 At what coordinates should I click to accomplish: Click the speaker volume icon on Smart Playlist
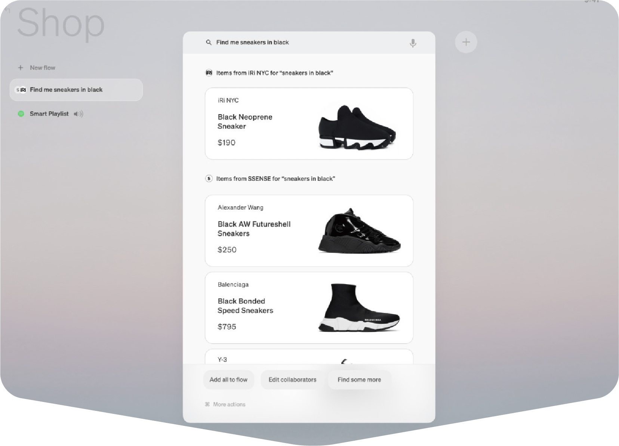point(78,114)
